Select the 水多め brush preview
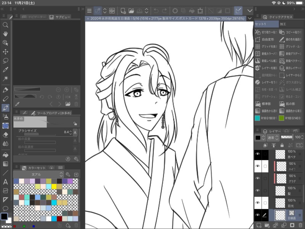This screenshot has width=305, height=229. pos(30,122)
